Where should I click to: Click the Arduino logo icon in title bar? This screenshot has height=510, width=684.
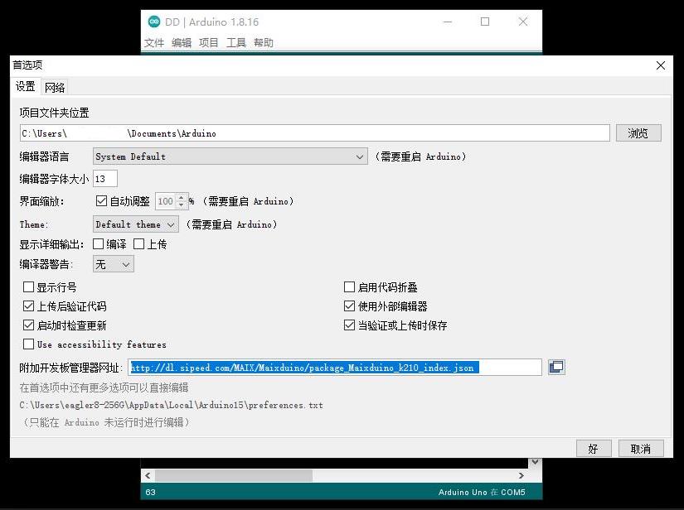(x=154, y=22)
